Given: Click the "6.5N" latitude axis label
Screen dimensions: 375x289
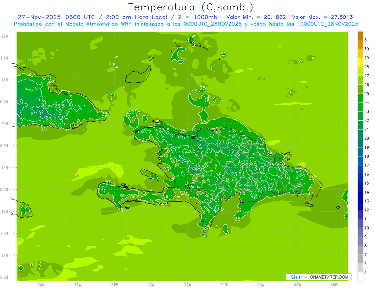Looking at the screenshot, I should tap(5, 277).
